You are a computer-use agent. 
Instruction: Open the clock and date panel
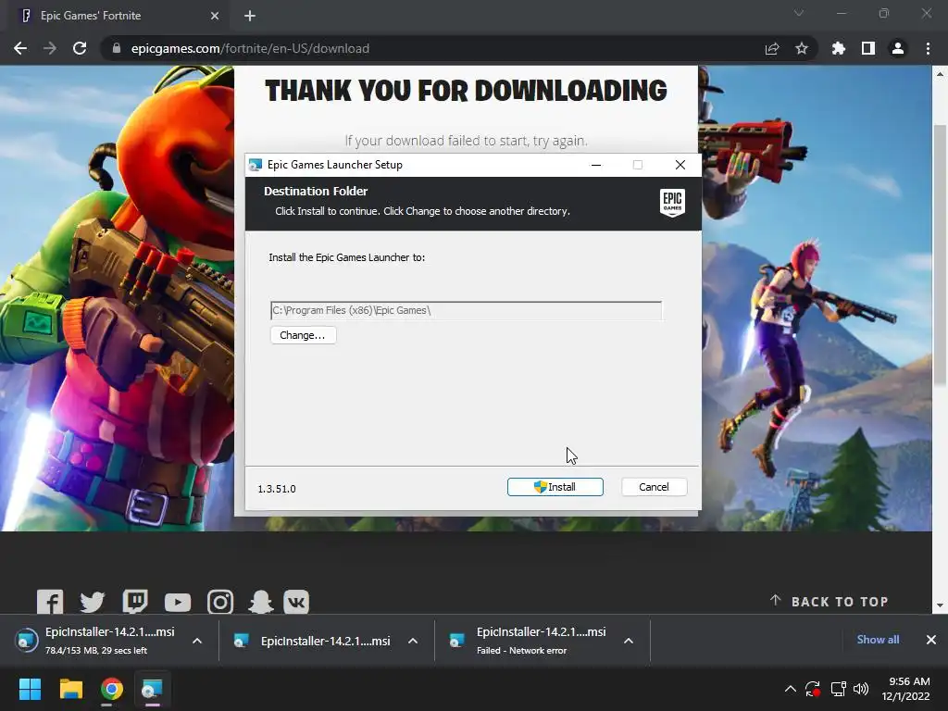(905, 689)
